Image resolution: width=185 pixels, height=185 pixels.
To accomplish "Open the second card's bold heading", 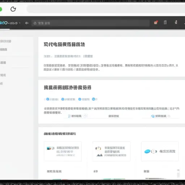I will (x=68, y=87).
